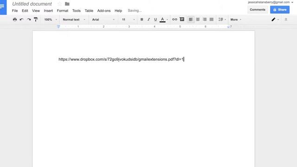
Task: Center align the text
Action: click(x=198, y=19)
